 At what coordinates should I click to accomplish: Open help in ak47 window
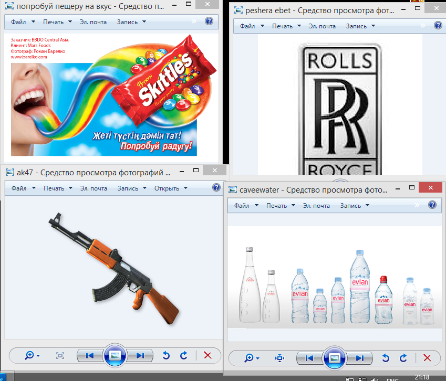pyautogui.click(x=216, y=187)
